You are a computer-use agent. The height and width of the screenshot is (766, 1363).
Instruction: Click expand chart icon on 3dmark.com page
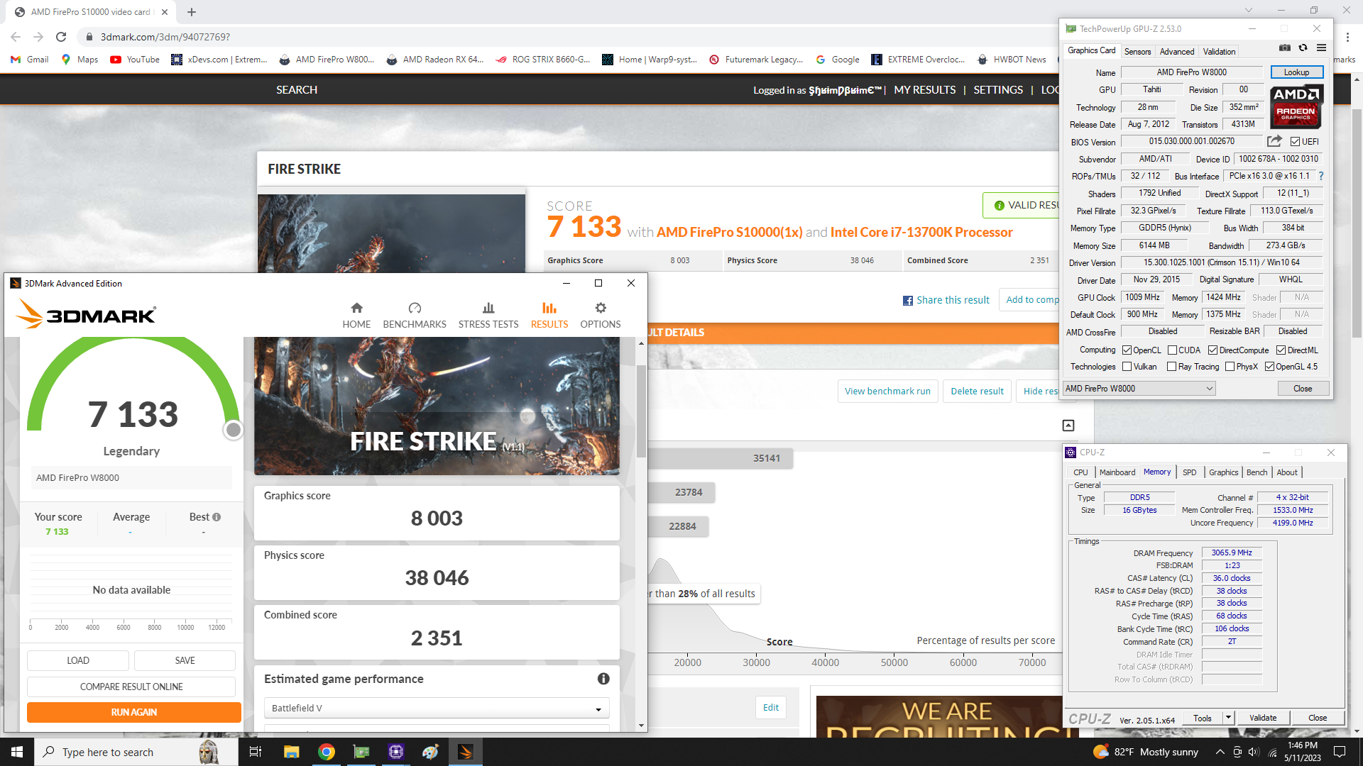[x=1068, y=426]
